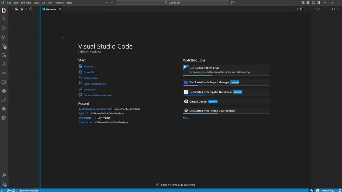This screenshot has width=342, height=192.
Task: Open the GitHub Copilot walkthrough
Action: [226, 102]
